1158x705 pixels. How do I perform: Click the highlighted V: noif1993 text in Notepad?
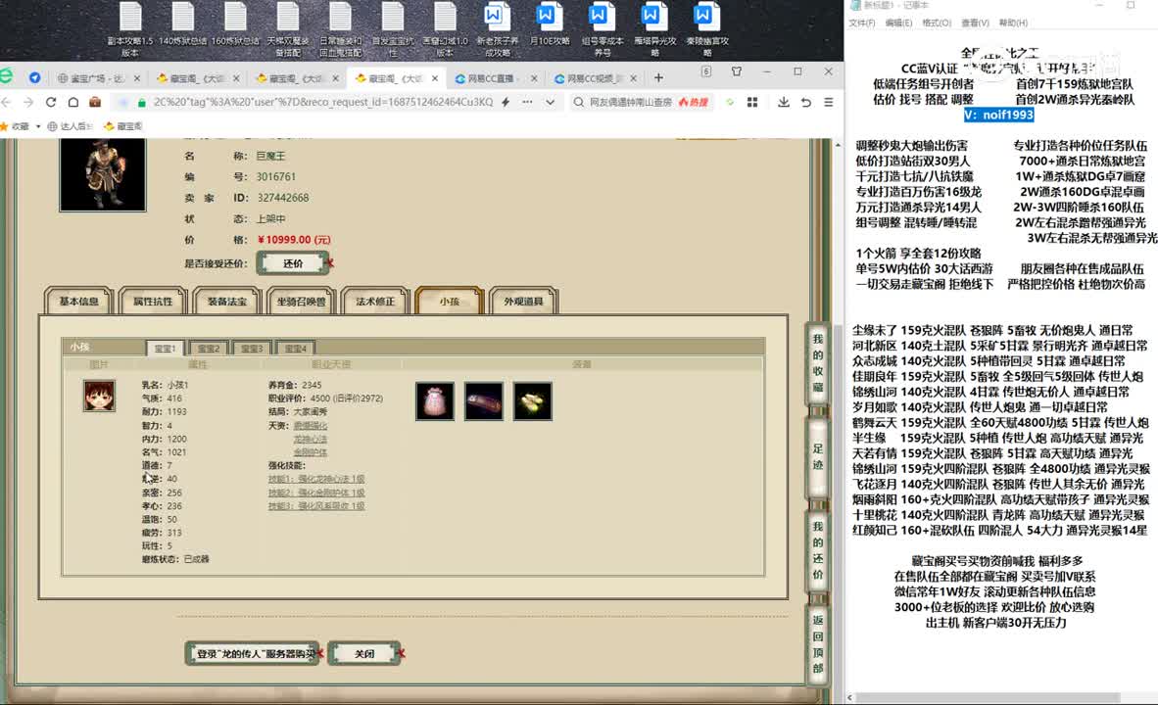(x=998, y=115)
